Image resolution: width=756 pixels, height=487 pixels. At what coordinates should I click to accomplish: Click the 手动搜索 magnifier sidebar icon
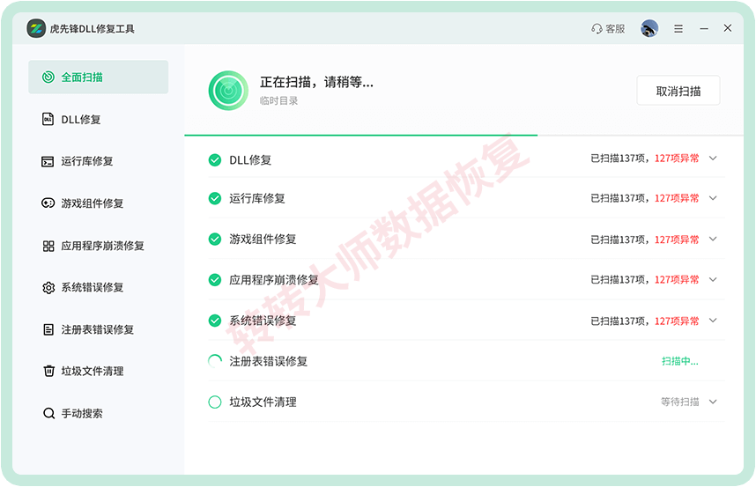(48, 413)
